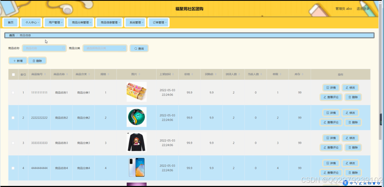This screenshot has width=384, height=187.
Task: Open 详情 for 商品名称1
Action: click(x=331, y=87)
